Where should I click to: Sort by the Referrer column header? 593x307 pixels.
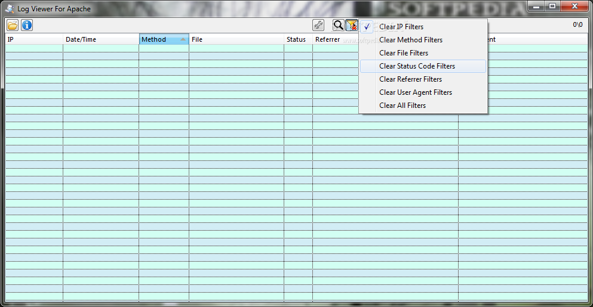[x=336, y=39]
